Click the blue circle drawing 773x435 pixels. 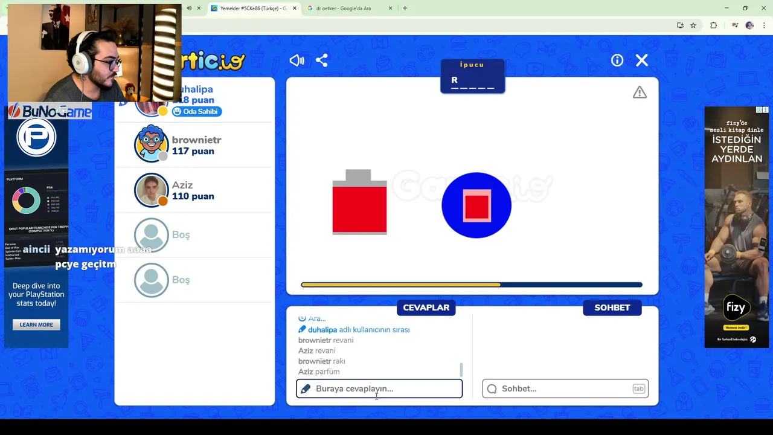click(x=476, y=205)
